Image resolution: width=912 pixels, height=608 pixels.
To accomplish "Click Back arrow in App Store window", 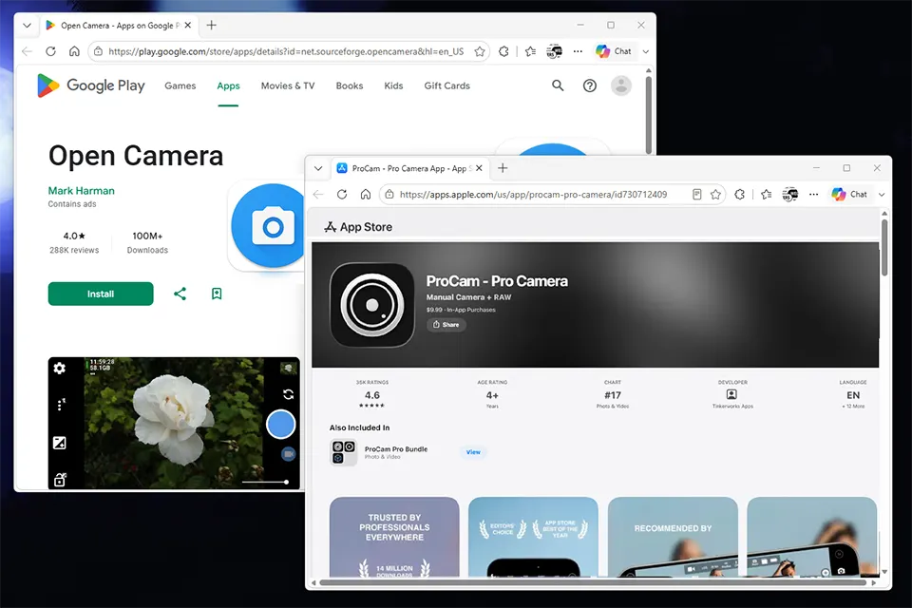I will 318,195.
